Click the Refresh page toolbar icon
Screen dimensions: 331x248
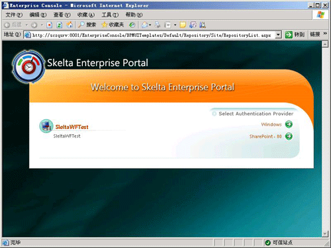click(59, 25)
